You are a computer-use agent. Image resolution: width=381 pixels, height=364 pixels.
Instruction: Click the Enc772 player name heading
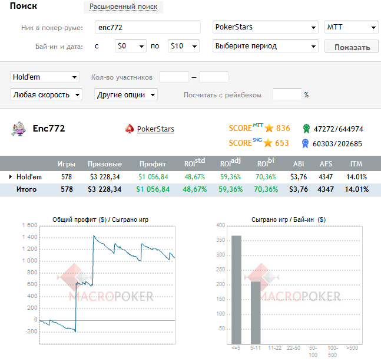coord(49,129)
